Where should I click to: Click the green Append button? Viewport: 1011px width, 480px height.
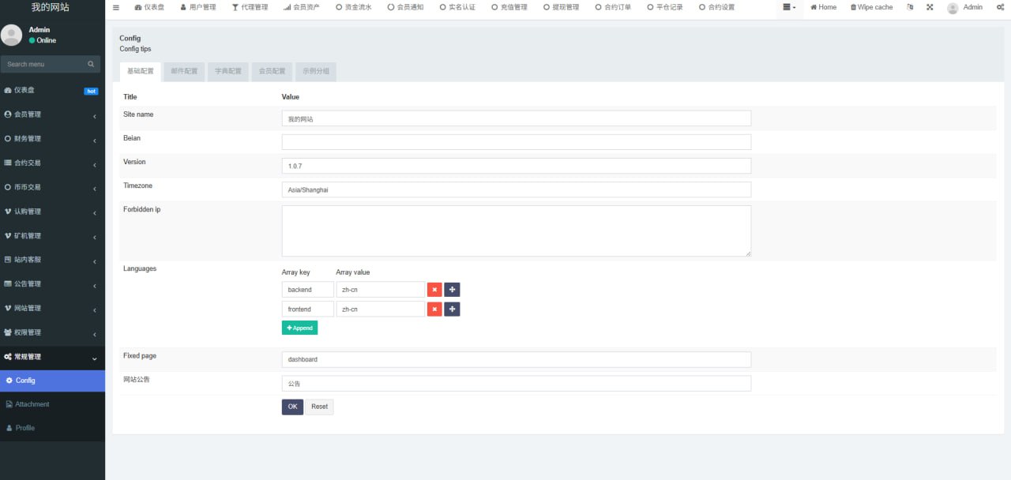pyautogui.click(x=299, y=328)
